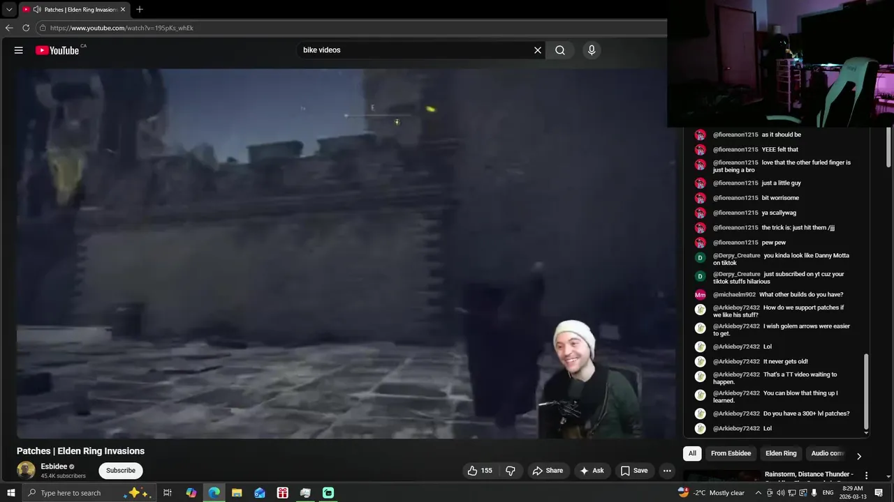This screenshot has height=502, width=894.
Task: Open Share options for the video
Action: 548,471
